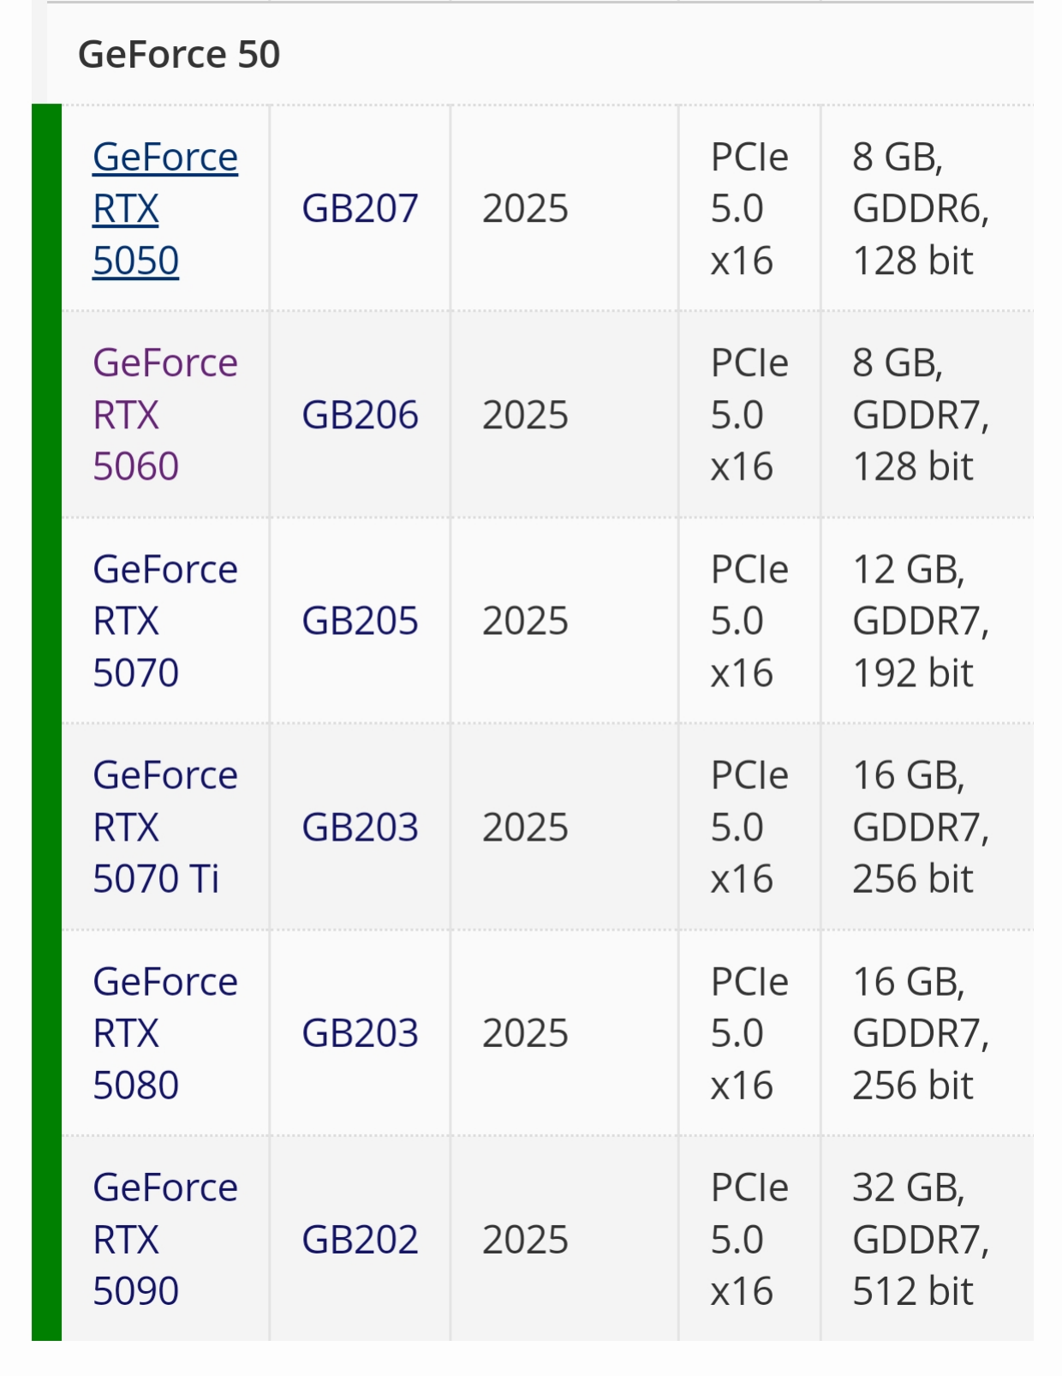Click GB203 in the RTX 5080 row

(x=360, y=1033)
